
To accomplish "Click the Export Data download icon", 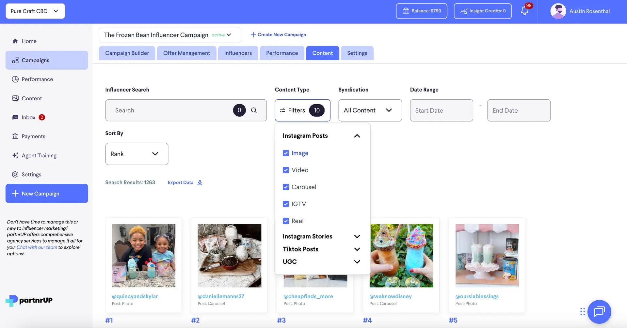I will tap(200, 182).
